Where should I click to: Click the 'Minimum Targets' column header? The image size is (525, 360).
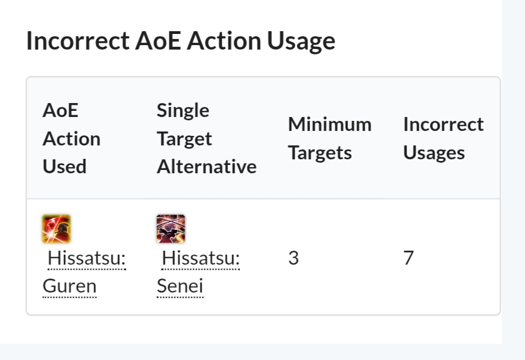(330, 138)
